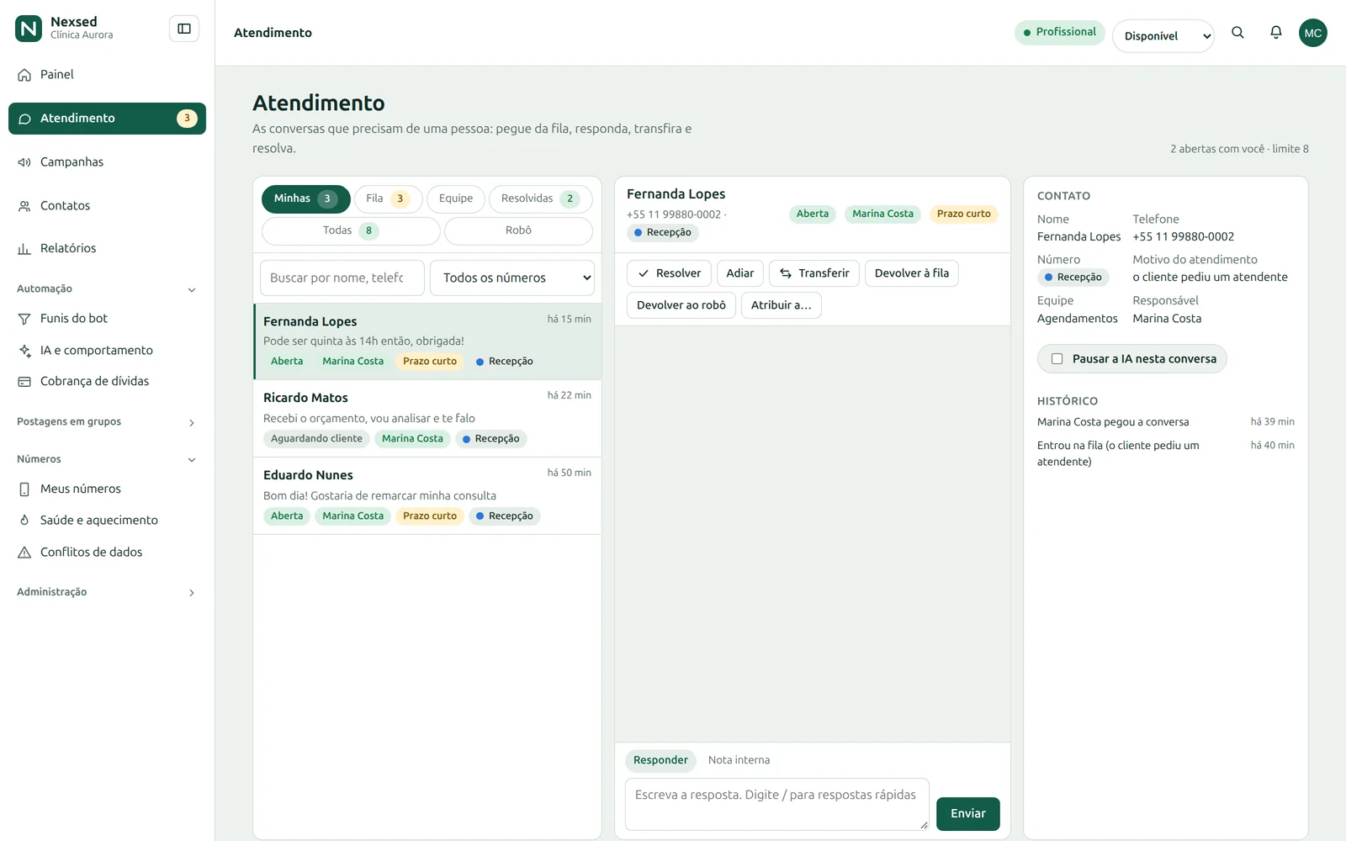
Task: Collapse the Números section
Action: coord(108,460)
